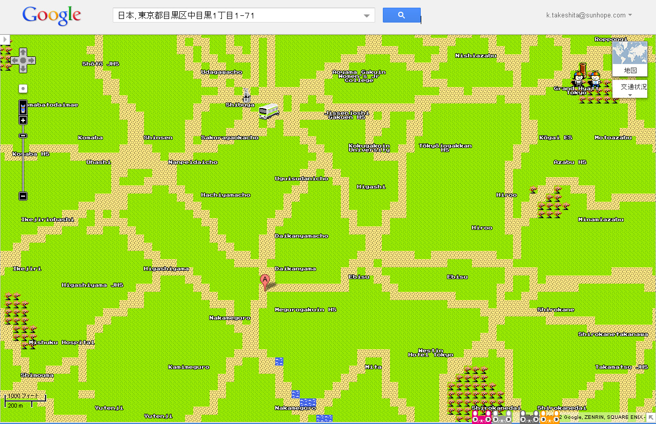This screenshot has height=424, width=656.
Task: Click the Nanpeidaicho label
Action: 193,162
